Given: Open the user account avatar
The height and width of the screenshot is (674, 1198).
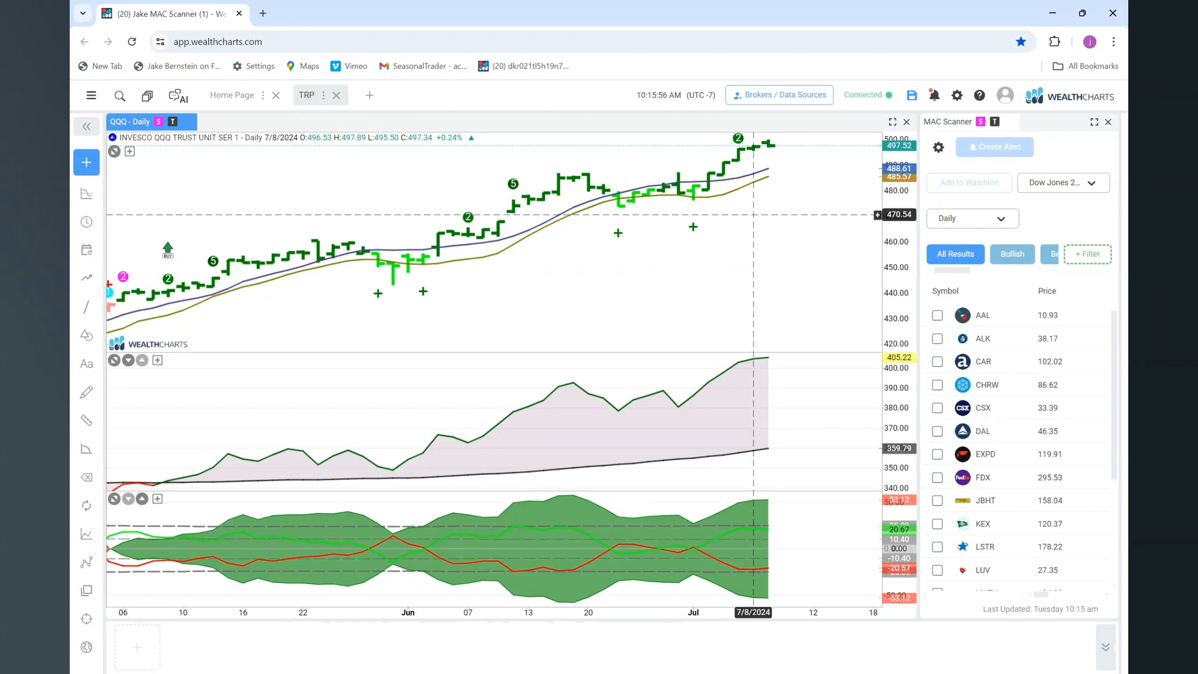Looking at the screenshot, I should 1005,95.
